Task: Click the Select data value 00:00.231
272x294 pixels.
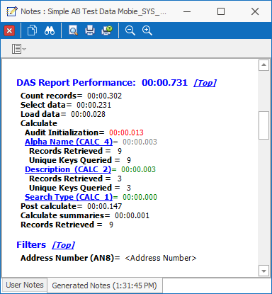Action: [93, 105]
